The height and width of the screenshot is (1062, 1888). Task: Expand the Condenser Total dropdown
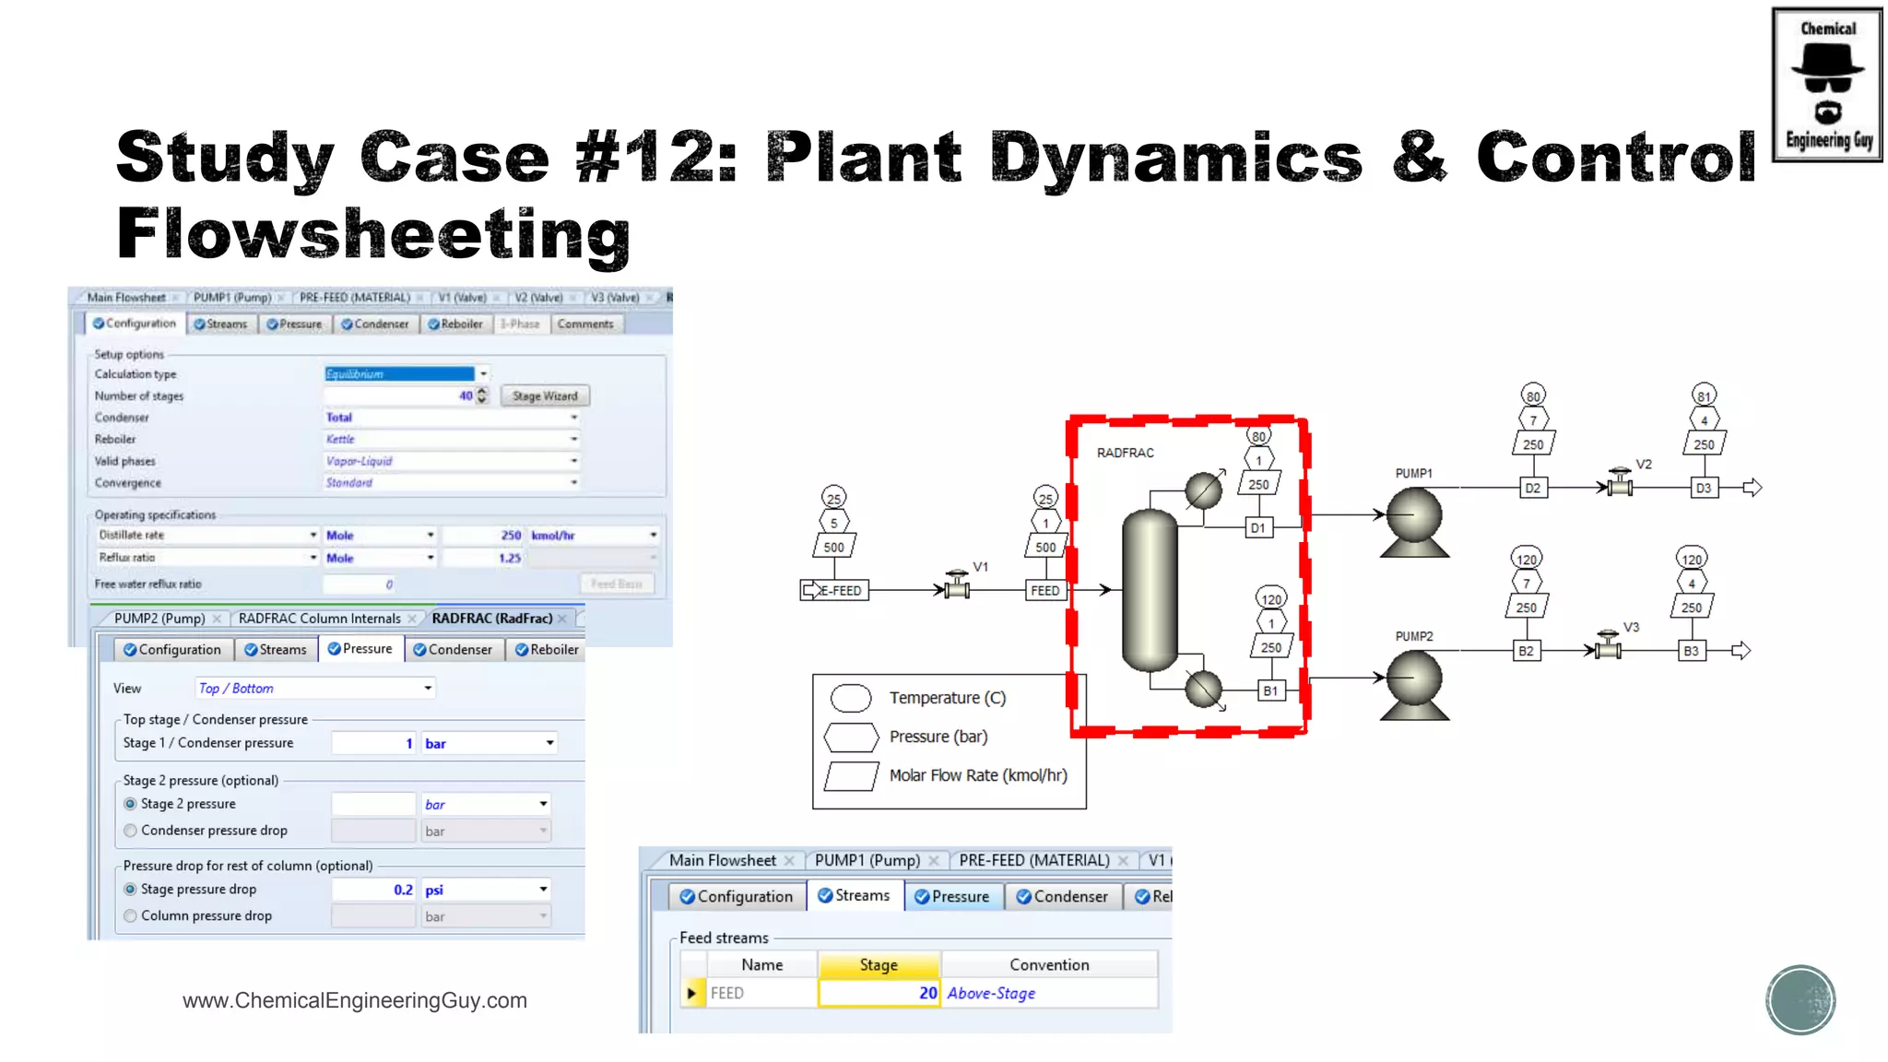pyautogui.click(x=573, y=418)
